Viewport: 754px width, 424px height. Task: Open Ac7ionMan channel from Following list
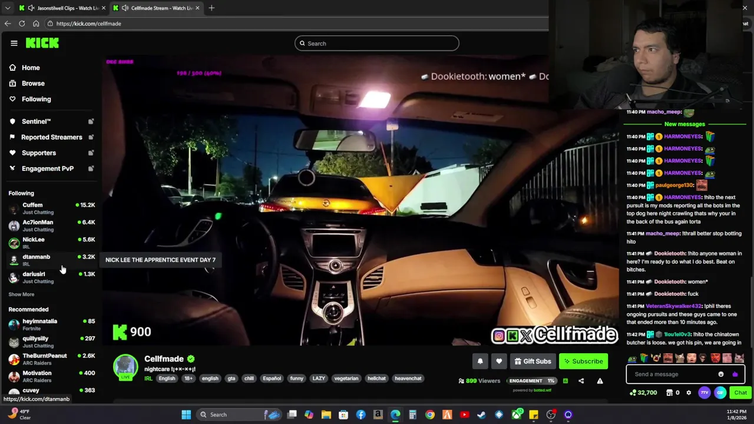[x=52, y=226]
